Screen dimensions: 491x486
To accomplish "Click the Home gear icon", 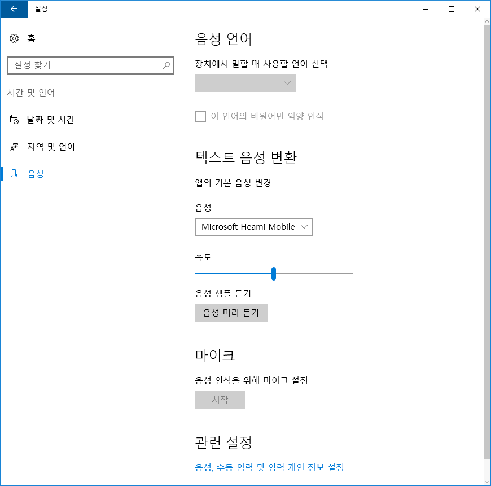I will 14,38.
